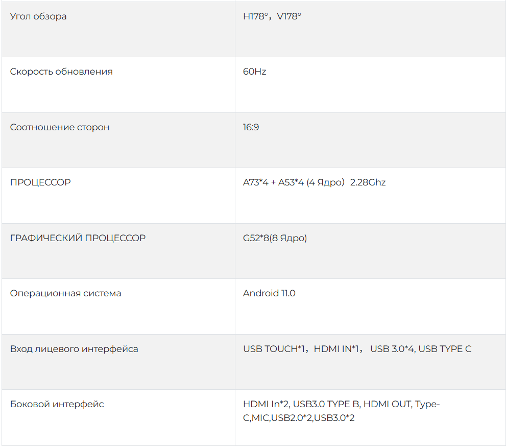
Task: Click the 'Скорость обновления' row label
Action: coord(61,72)
